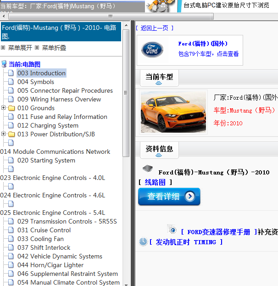Image resolution: width=278 pixels, height=286 pixels.
Task: Click the page icon beside 029 Transmission Controls
Action: coord(11,221)
